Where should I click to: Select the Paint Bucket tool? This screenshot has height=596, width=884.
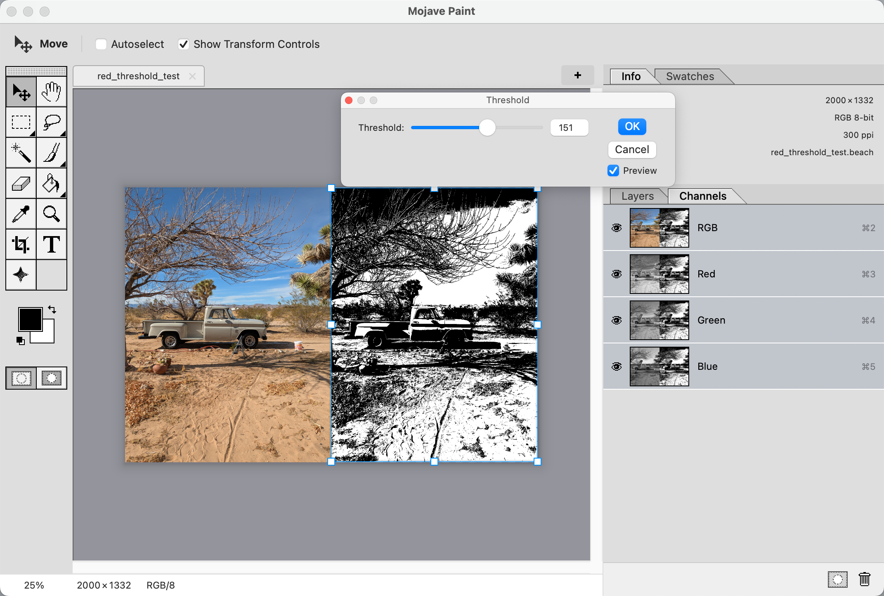(52, 183)
